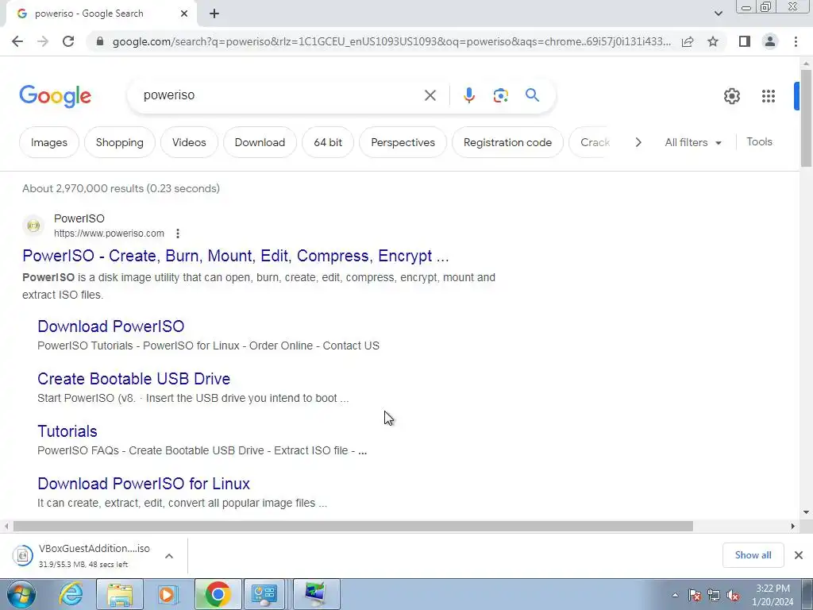Open the Windows Start menu
Viewport: 813px width, 610px height.
click(x=21, y=594)
